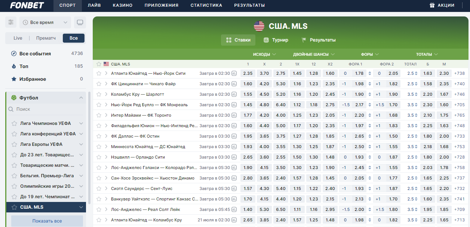This screenshot has height=227, width=470.
Task: Expand Лига Европы УЕФА chevron
Action: pyautogui.click(x=81, y=144)
